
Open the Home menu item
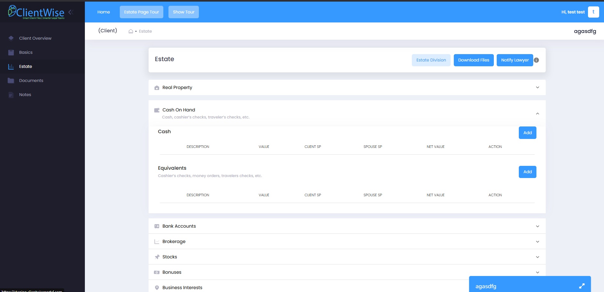point(103,12)
